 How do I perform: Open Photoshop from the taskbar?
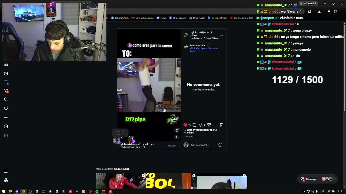77,191
